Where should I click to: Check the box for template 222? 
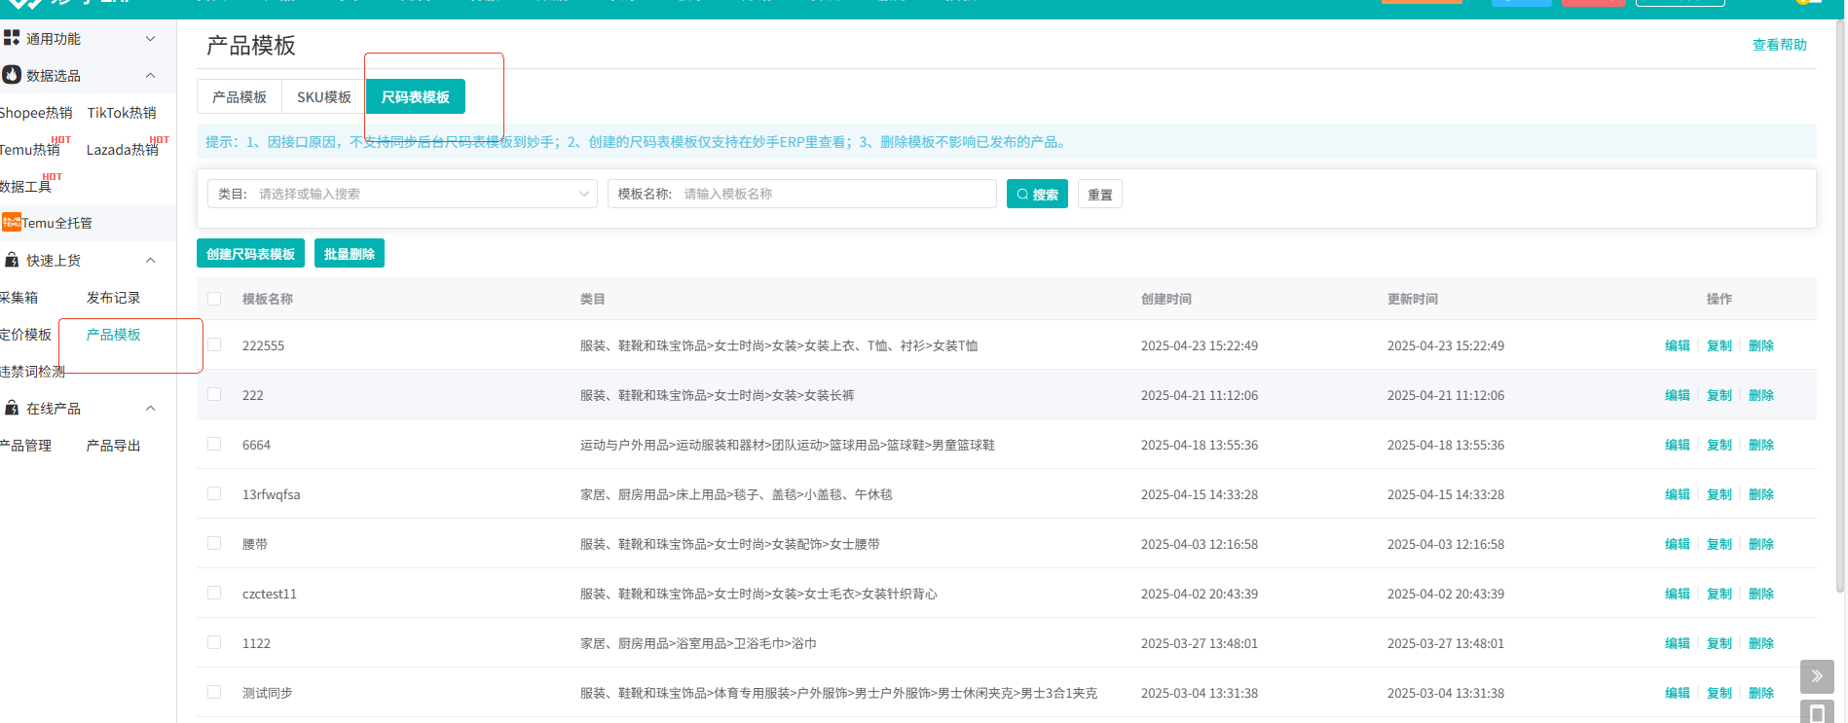pos(214,394)
